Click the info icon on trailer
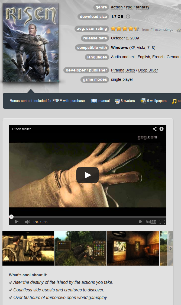Image resolution: width=181 pixels, height=305 pixels. 161,129
